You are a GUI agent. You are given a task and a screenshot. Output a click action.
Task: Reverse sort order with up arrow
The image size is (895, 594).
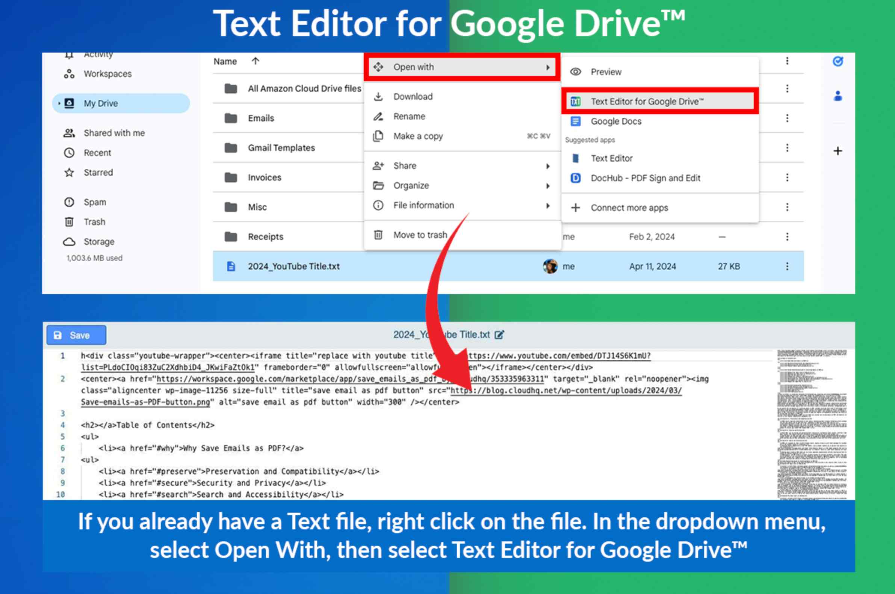click(x=255, y=61)
